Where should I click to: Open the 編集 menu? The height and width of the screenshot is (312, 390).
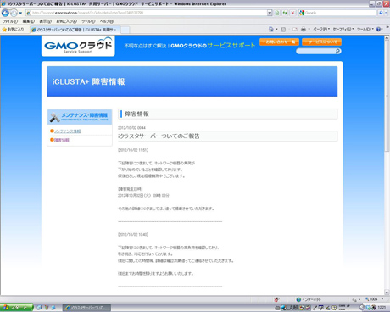[x=28, y=21]
